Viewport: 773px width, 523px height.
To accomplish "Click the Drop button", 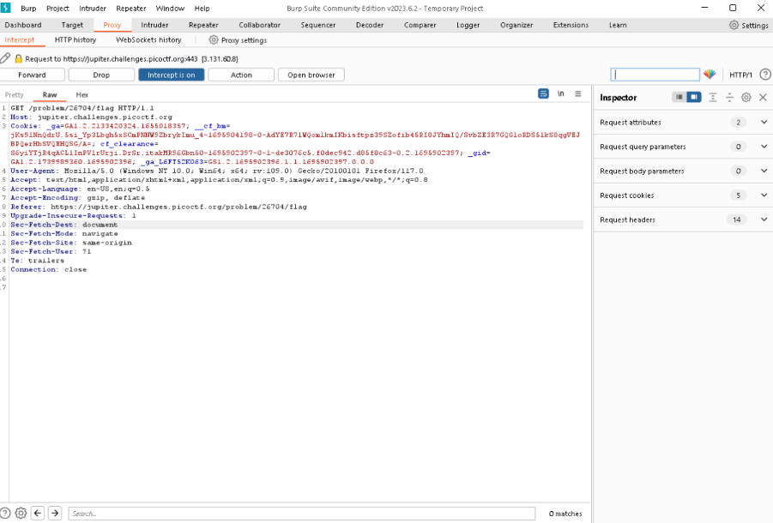I will click(x=101, y=75).
